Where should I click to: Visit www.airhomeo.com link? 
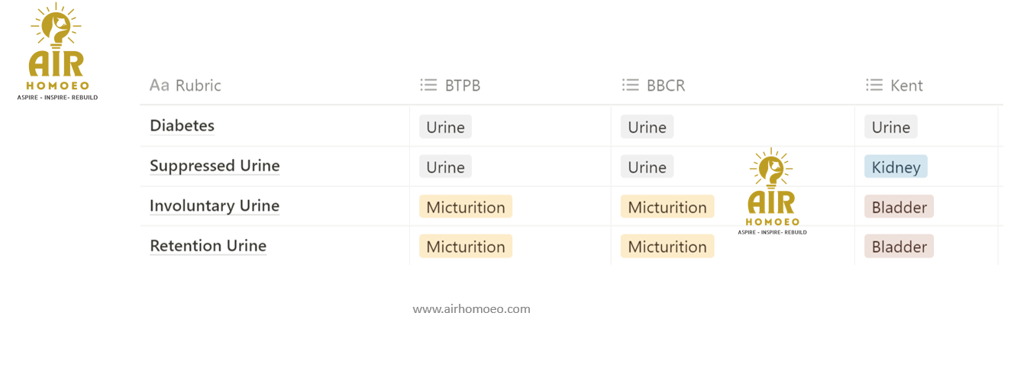[471, 309]
